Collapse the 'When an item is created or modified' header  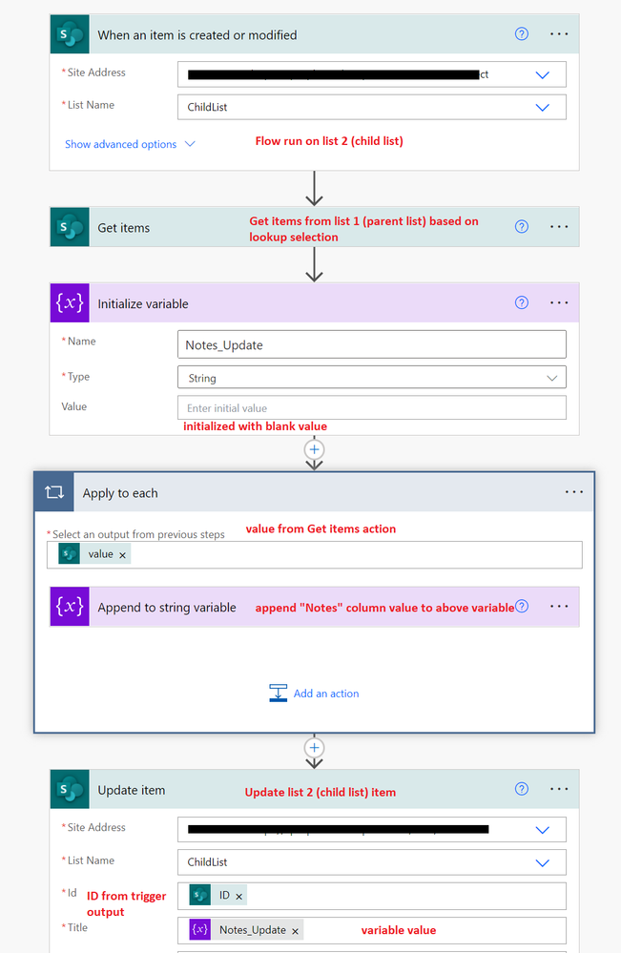(314, 34)
